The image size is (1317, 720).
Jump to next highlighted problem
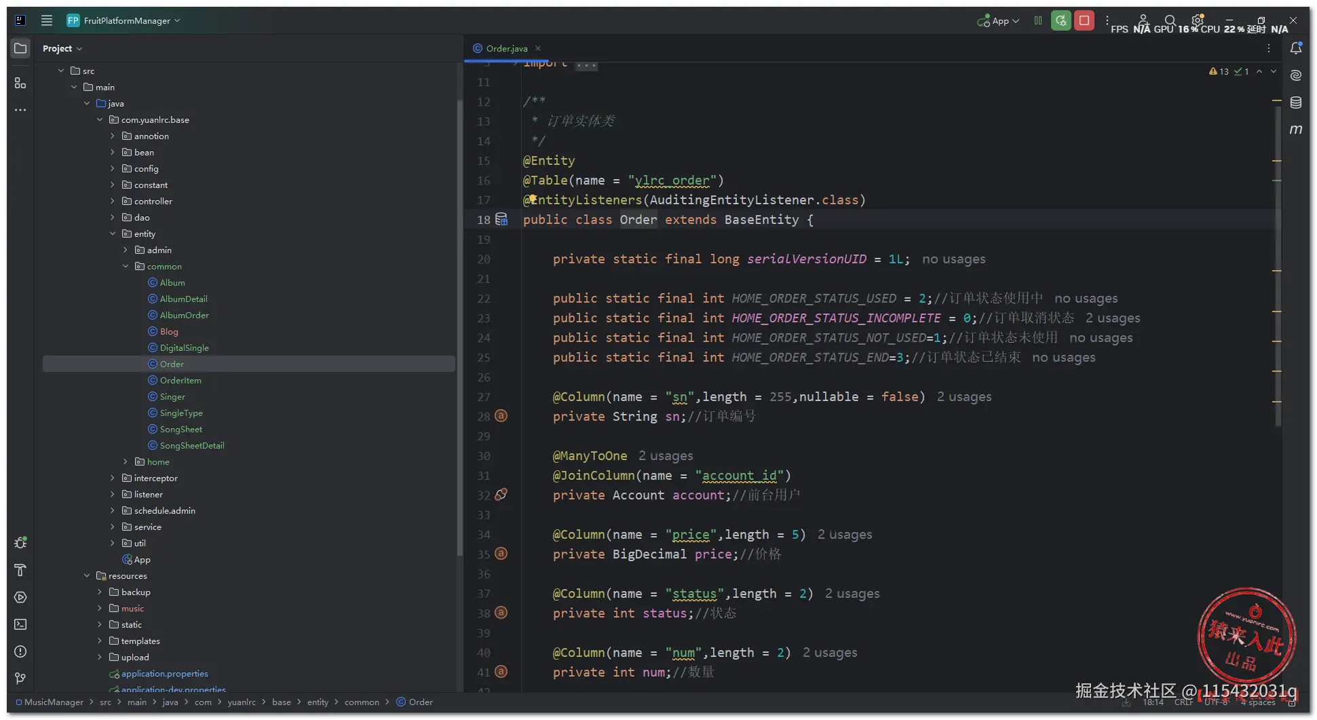pyautogui.click(x=1274, y=71)
